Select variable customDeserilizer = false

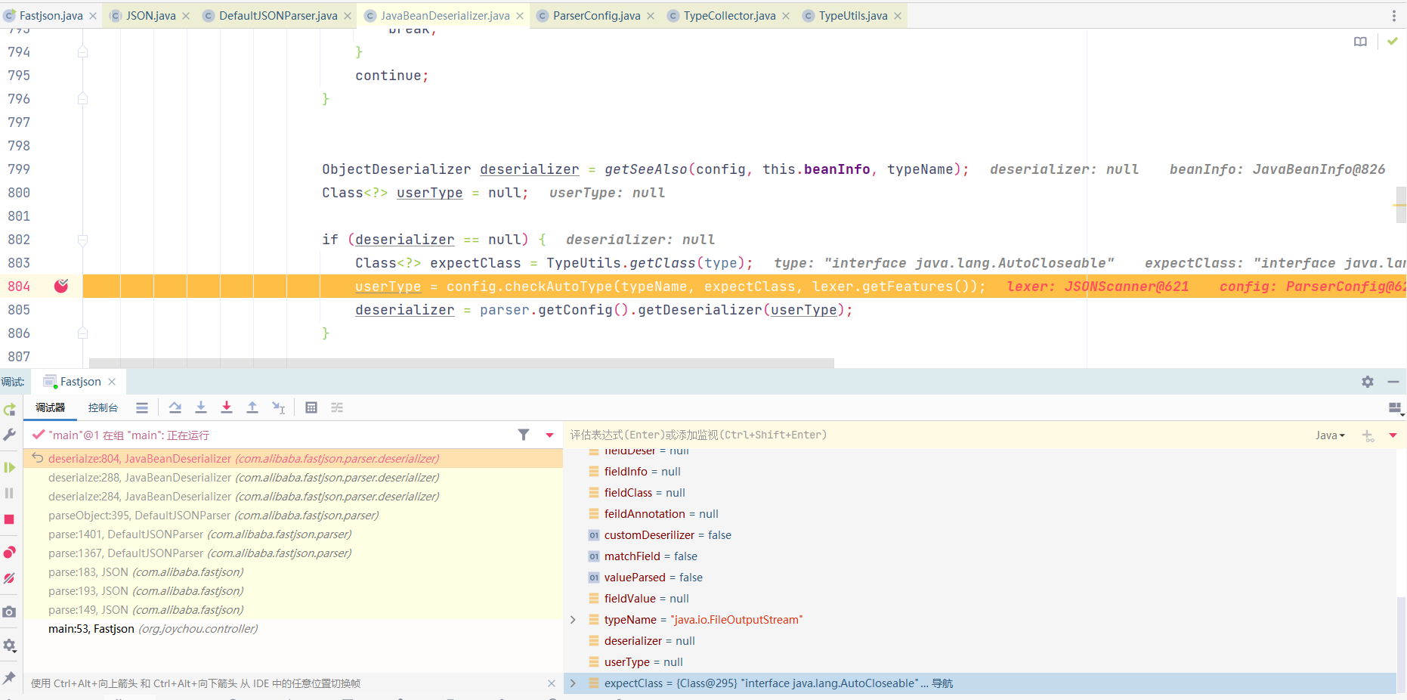click(979, 535)
